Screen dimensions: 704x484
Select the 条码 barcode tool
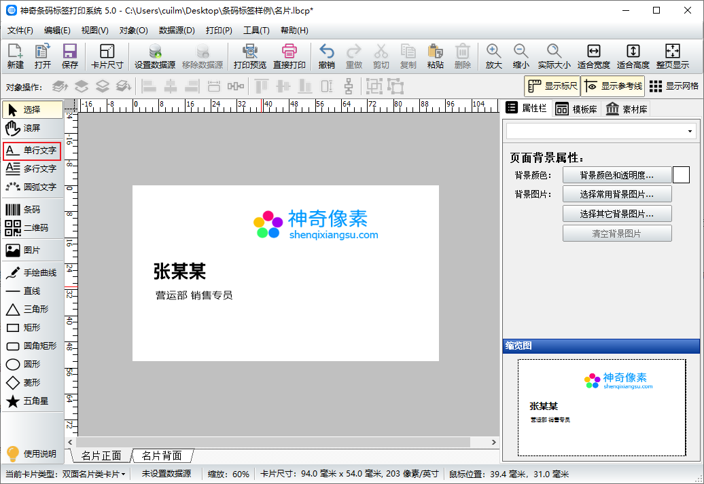click(31, 210)
